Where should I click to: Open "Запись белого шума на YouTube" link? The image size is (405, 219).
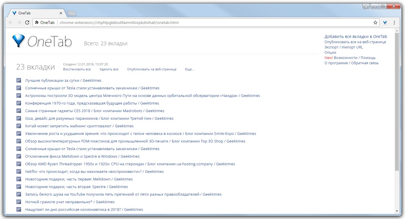123,194
